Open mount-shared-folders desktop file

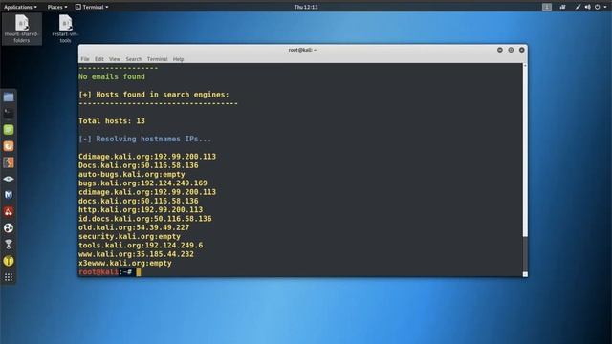coord(21,29)
